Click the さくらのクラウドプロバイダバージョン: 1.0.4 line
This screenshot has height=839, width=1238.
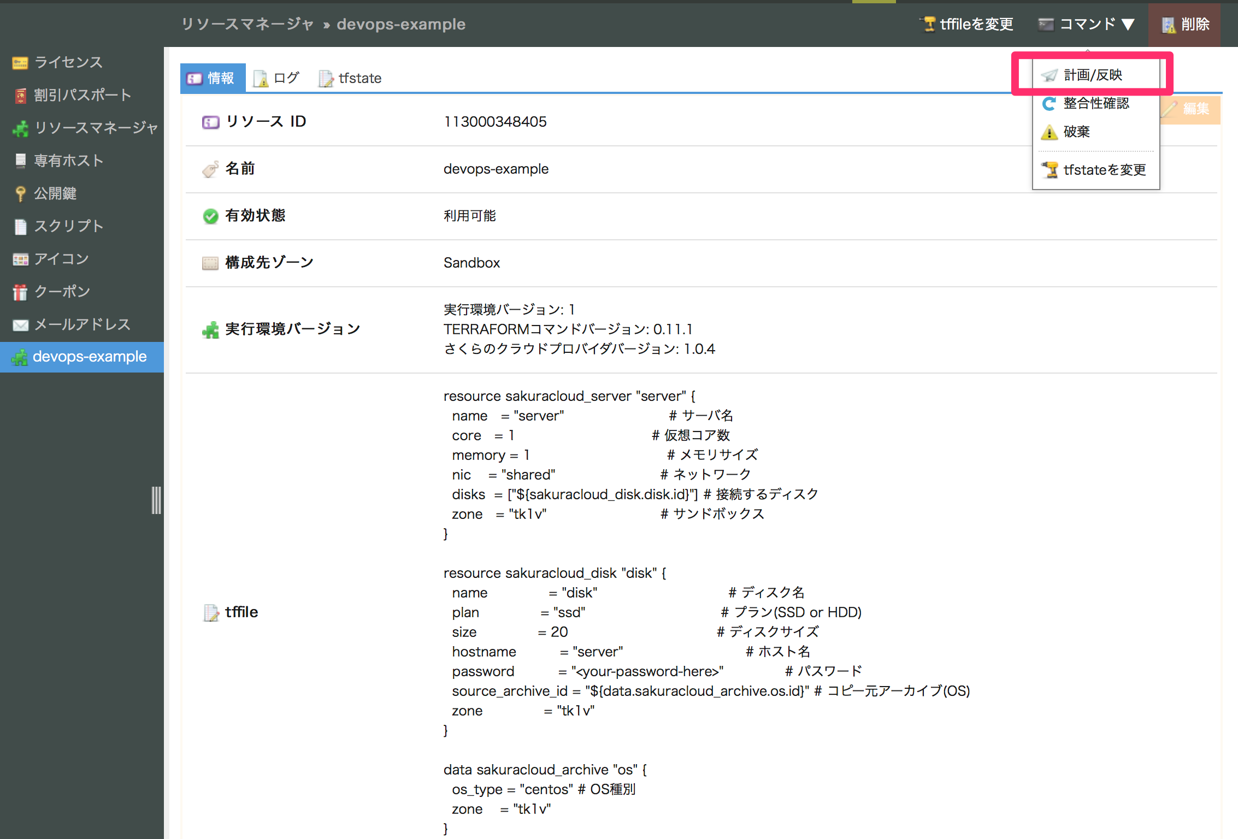tap(579, 349)
